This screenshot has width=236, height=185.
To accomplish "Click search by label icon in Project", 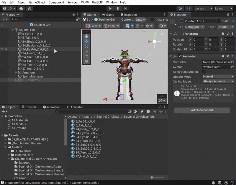I will pos(142,111).
